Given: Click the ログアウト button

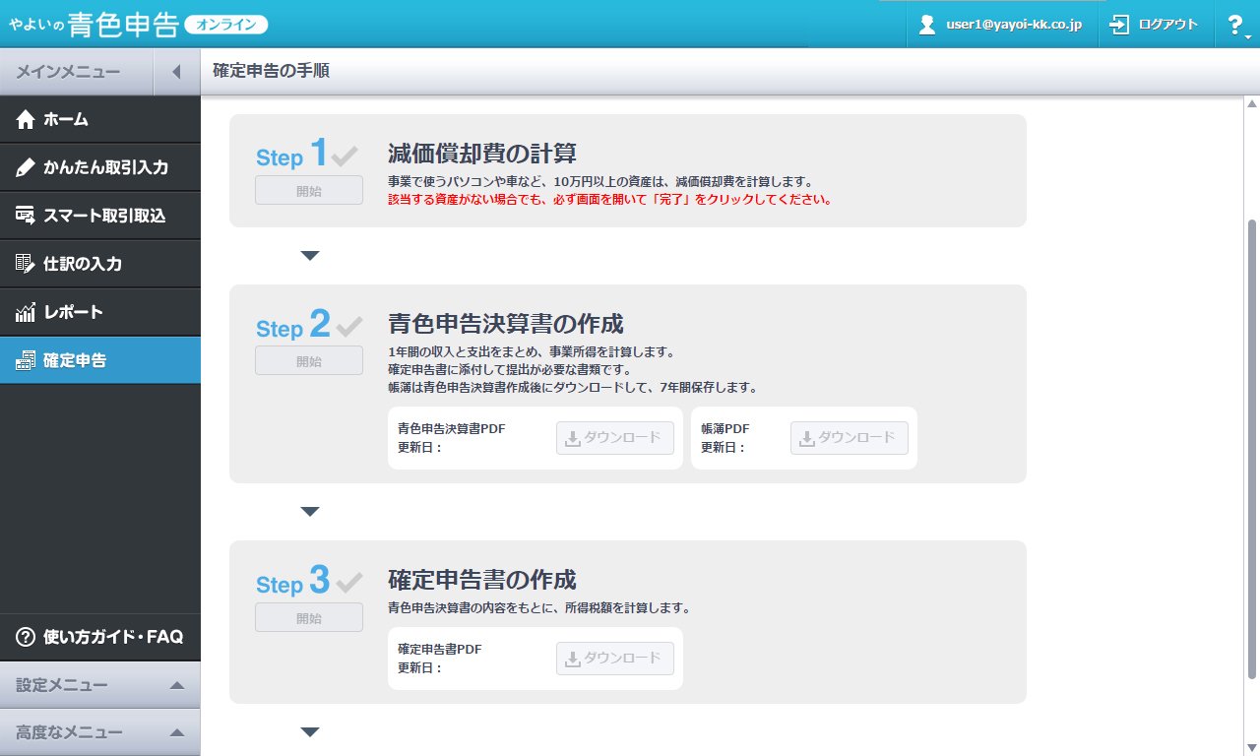Looking at the screenshot, I should tap(1154, 25).
